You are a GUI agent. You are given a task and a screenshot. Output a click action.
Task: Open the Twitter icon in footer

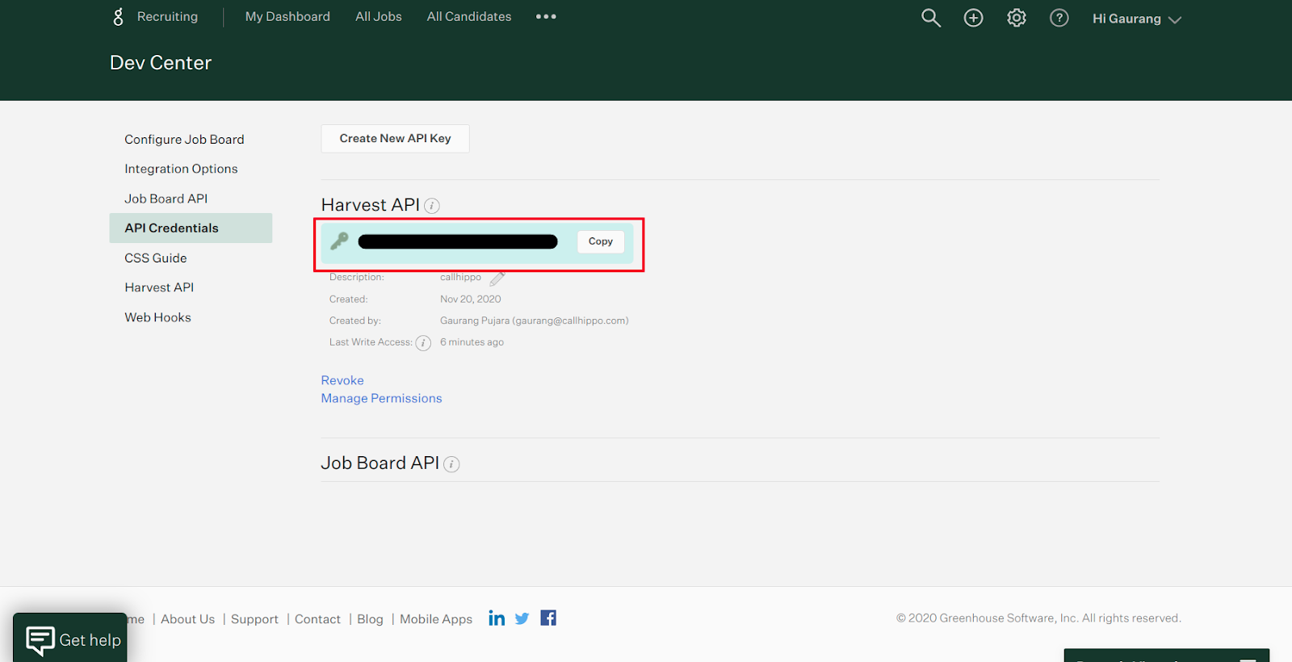point(522,618)
